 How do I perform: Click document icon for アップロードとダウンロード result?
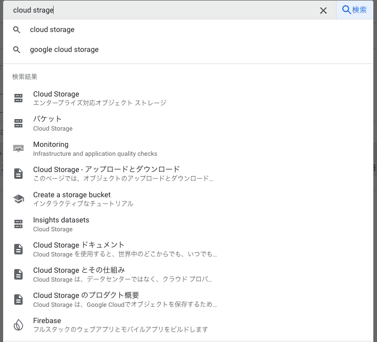pyautogui.click(x=18, y=174)
